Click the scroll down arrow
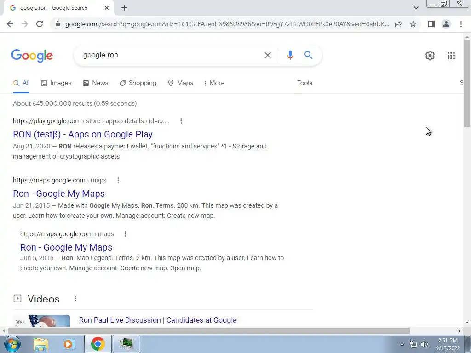The image size is (471, 353). pos(467,323)
